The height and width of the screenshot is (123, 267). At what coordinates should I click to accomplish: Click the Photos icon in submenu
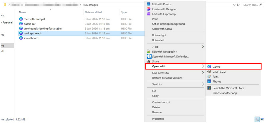[209, 81]
